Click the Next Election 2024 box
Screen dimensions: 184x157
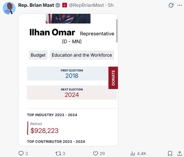(72, 92)
